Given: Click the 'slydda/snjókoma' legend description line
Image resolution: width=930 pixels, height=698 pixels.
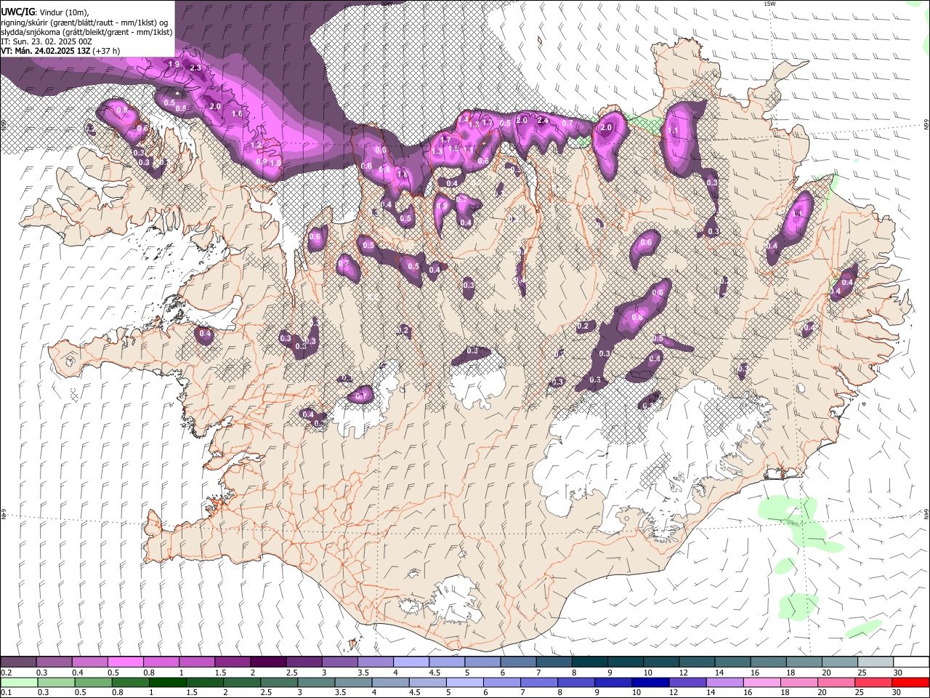Looking at the screenshot, I should point(86,32).
